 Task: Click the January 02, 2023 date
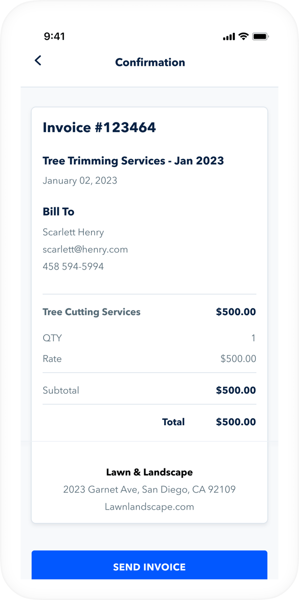[x=80, y=181]
